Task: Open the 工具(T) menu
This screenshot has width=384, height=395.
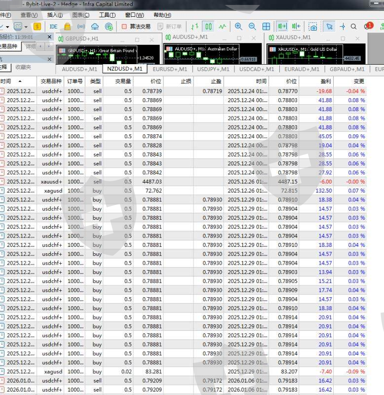Action: [x=107, y=15]
